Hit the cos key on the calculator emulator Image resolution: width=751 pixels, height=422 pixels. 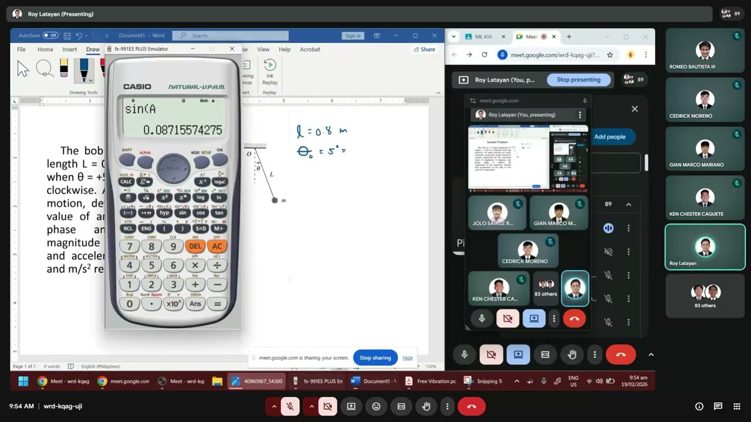click(201, 213)
